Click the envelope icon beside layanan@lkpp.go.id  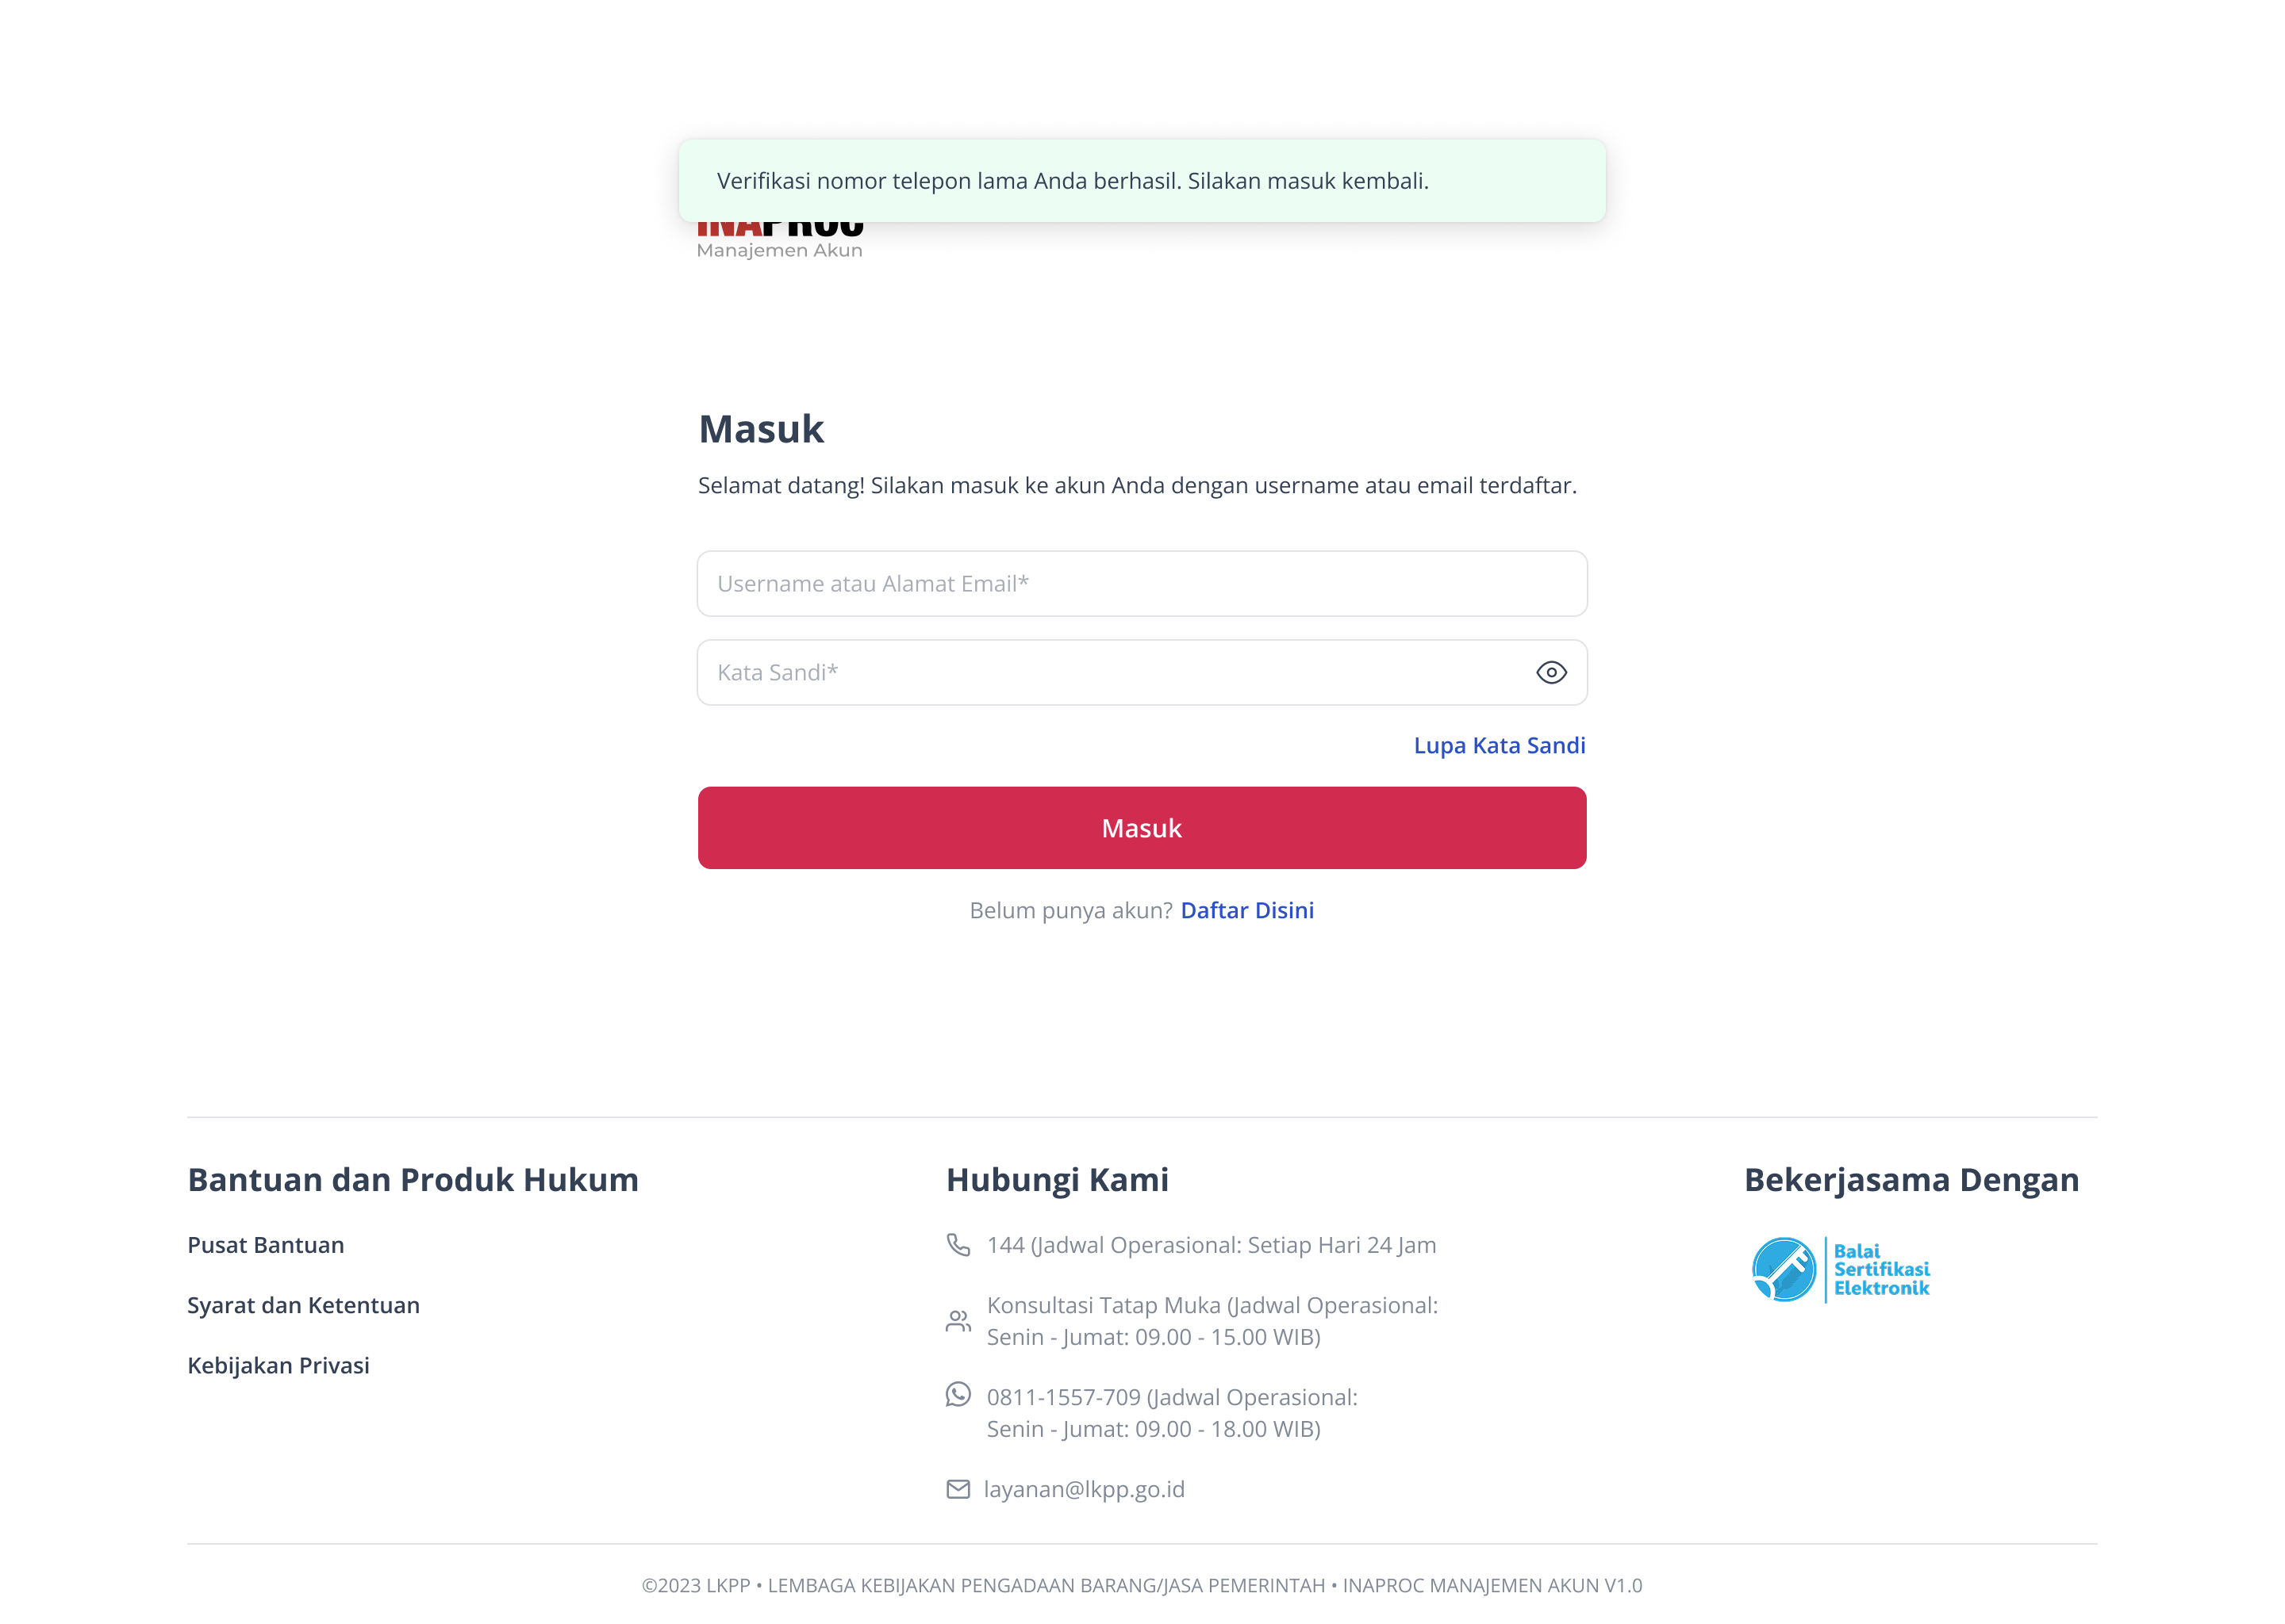click(958, 1489)
